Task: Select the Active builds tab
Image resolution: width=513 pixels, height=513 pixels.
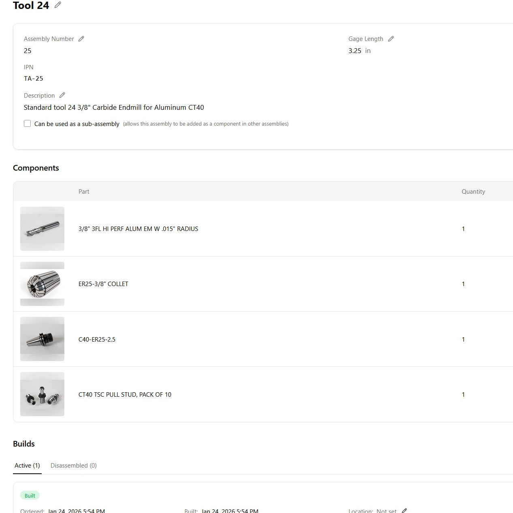Action: tap(27, 465)
